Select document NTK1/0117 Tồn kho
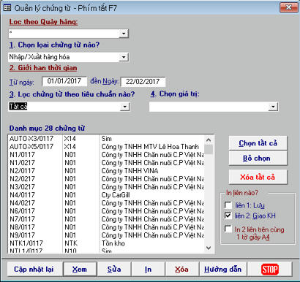This screenshot has width=300, height=282. tap(107, 243)
